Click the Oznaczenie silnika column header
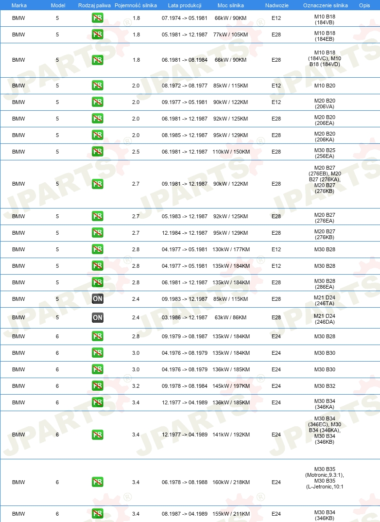 (x=326, y=5)
